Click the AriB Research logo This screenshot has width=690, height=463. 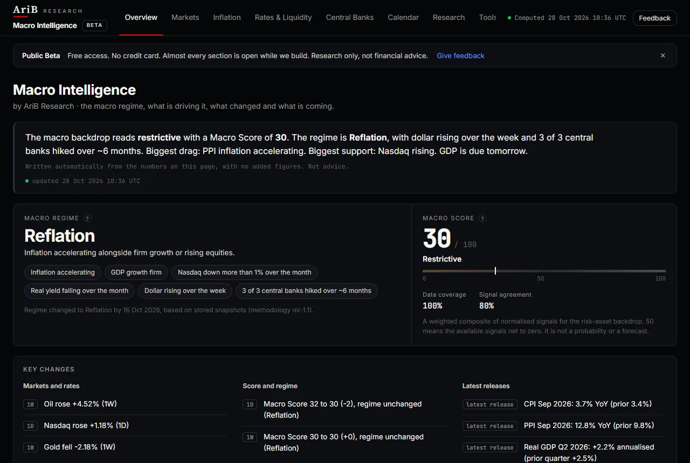pyautogui.click(x=48, y=10)
